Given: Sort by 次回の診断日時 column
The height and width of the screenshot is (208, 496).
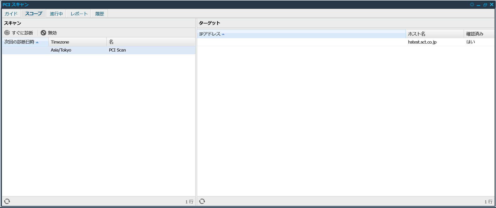Looking at the screenshot, I should pyautogui.click(x=25, y=42).
